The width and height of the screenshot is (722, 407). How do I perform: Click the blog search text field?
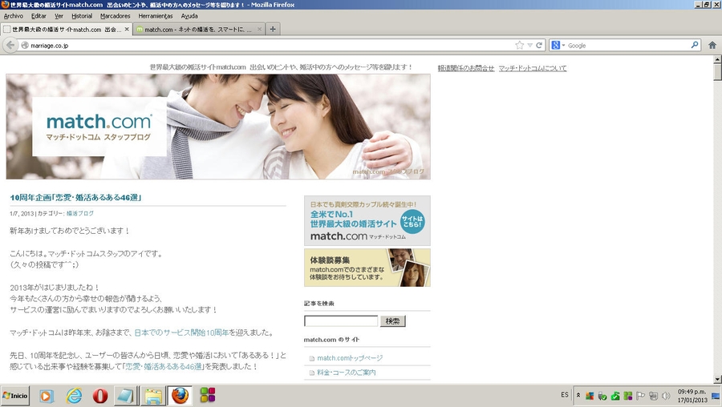(x=340, y=321)
